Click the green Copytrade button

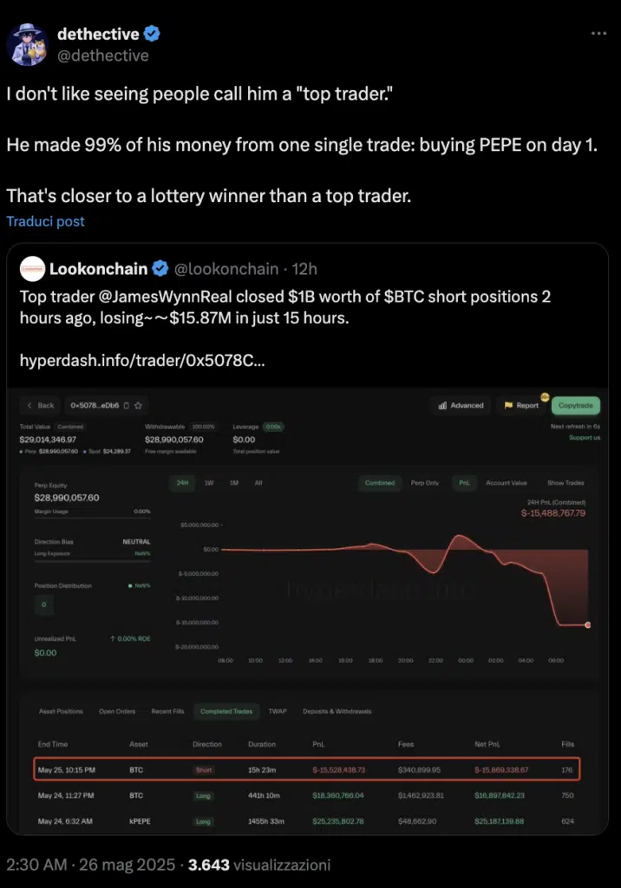(576, 406)
